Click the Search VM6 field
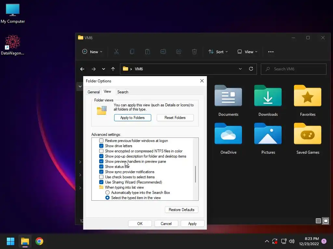This screenshot has height=249, width=333. click(x=294, y=69)
